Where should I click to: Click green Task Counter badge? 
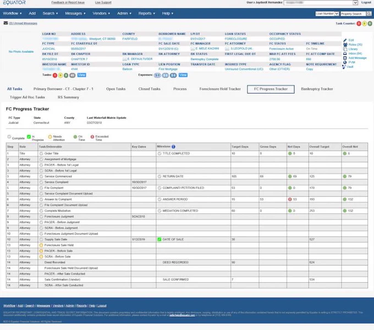370,23
